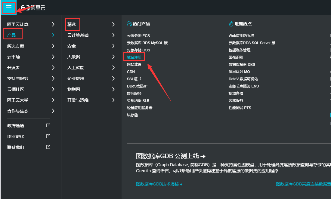Open 云数据库RDS SQL Server 版

252,43
